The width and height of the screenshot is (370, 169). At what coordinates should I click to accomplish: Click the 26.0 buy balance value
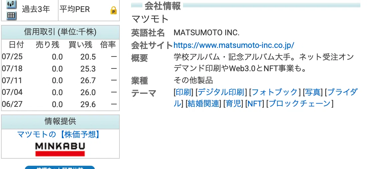(88, 92)
